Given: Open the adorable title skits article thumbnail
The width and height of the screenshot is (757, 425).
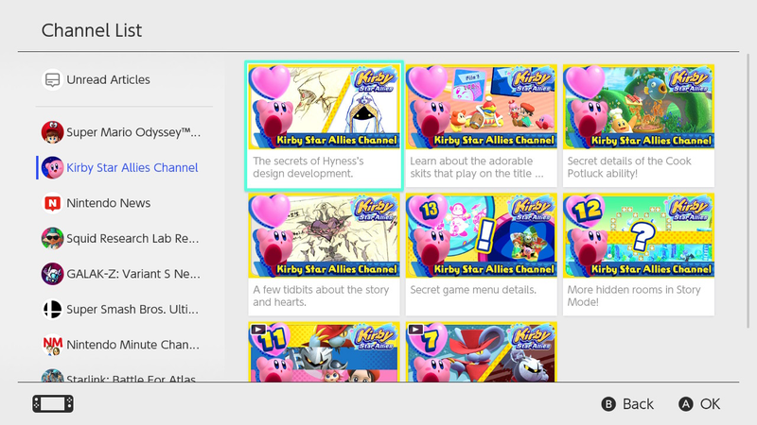Looking at the screenshot, I should 482,107.
